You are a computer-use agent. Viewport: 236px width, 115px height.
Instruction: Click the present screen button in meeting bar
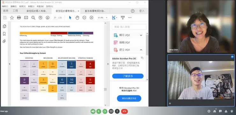point(111,111)
